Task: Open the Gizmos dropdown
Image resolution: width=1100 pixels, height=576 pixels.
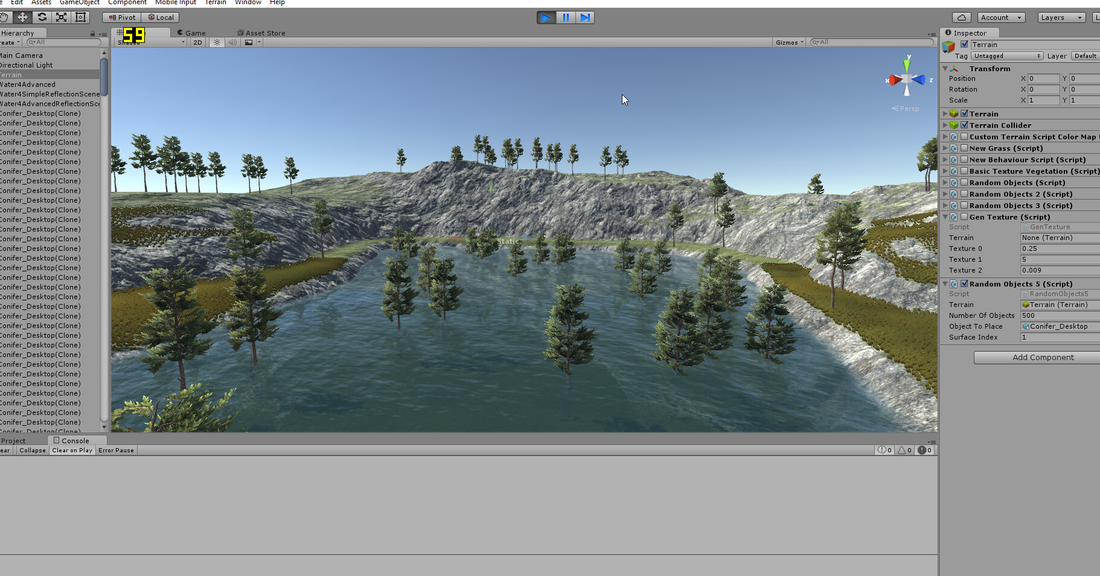Action: click(x=788, y=42)
